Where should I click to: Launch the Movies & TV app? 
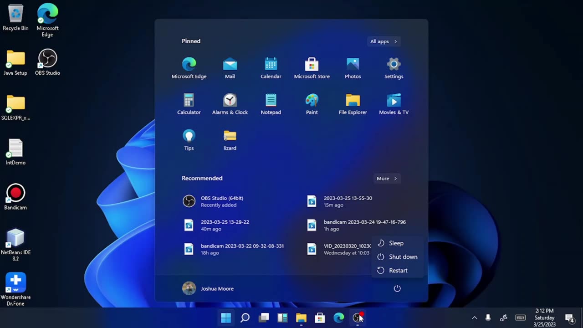point(394,104)
